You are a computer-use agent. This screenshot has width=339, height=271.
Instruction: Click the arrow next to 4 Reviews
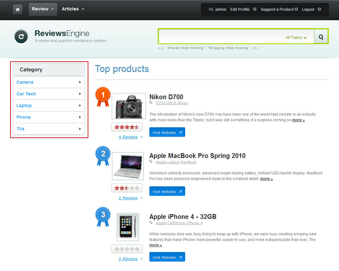(142, 137)
